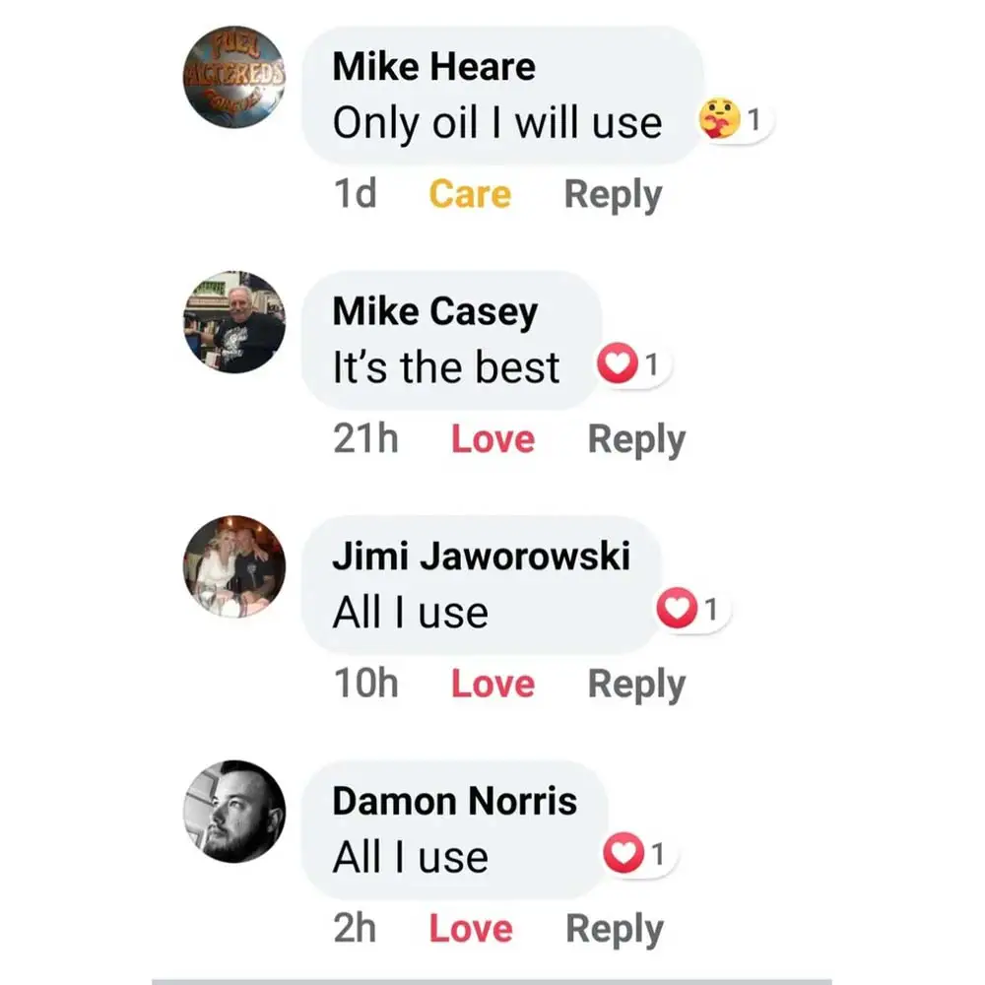Click the Damon Norris name link

455,800
